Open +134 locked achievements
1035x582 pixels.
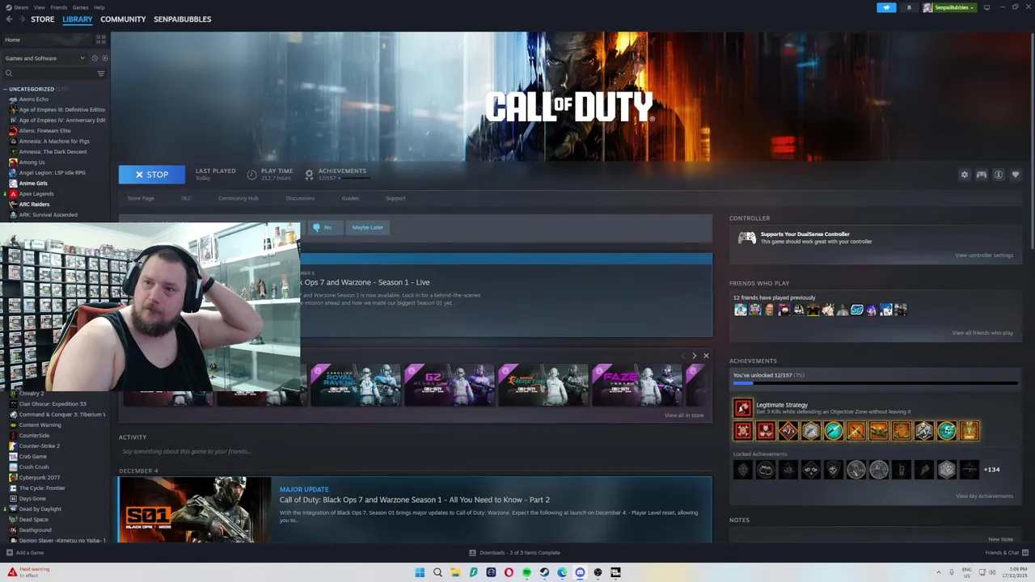(991, 470)
